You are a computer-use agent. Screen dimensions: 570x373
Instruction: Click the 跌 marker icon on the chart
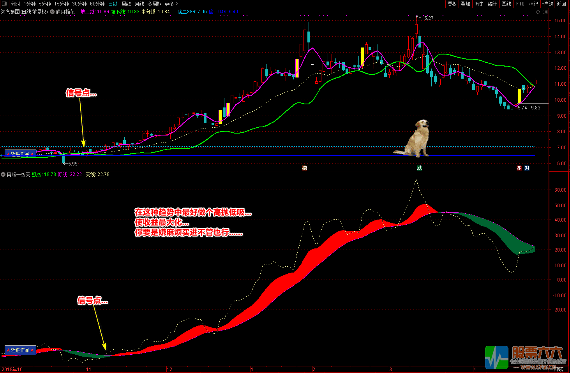[x=420, y=168]
